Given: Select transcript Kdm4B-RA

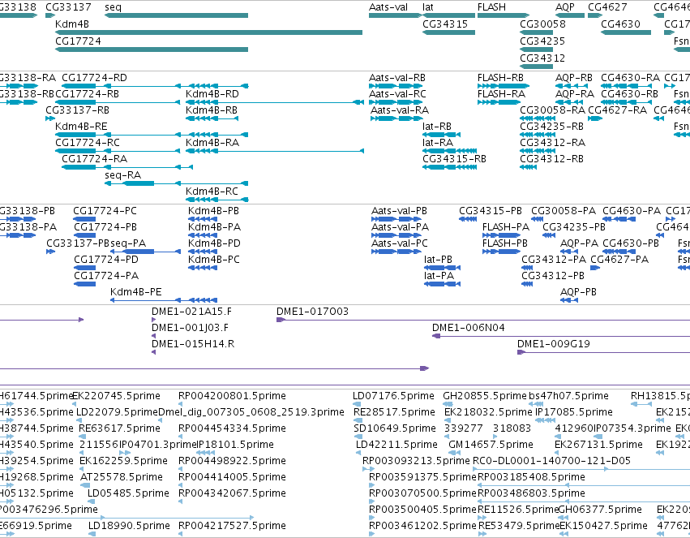Looking at the screenshot, I should [x=275, y=151].
